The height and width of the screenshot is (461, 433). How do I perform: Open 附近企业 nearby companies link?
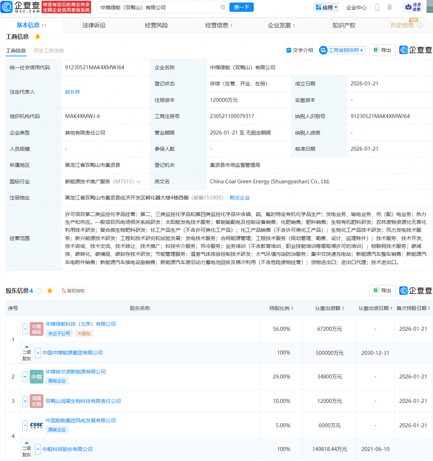240,198
